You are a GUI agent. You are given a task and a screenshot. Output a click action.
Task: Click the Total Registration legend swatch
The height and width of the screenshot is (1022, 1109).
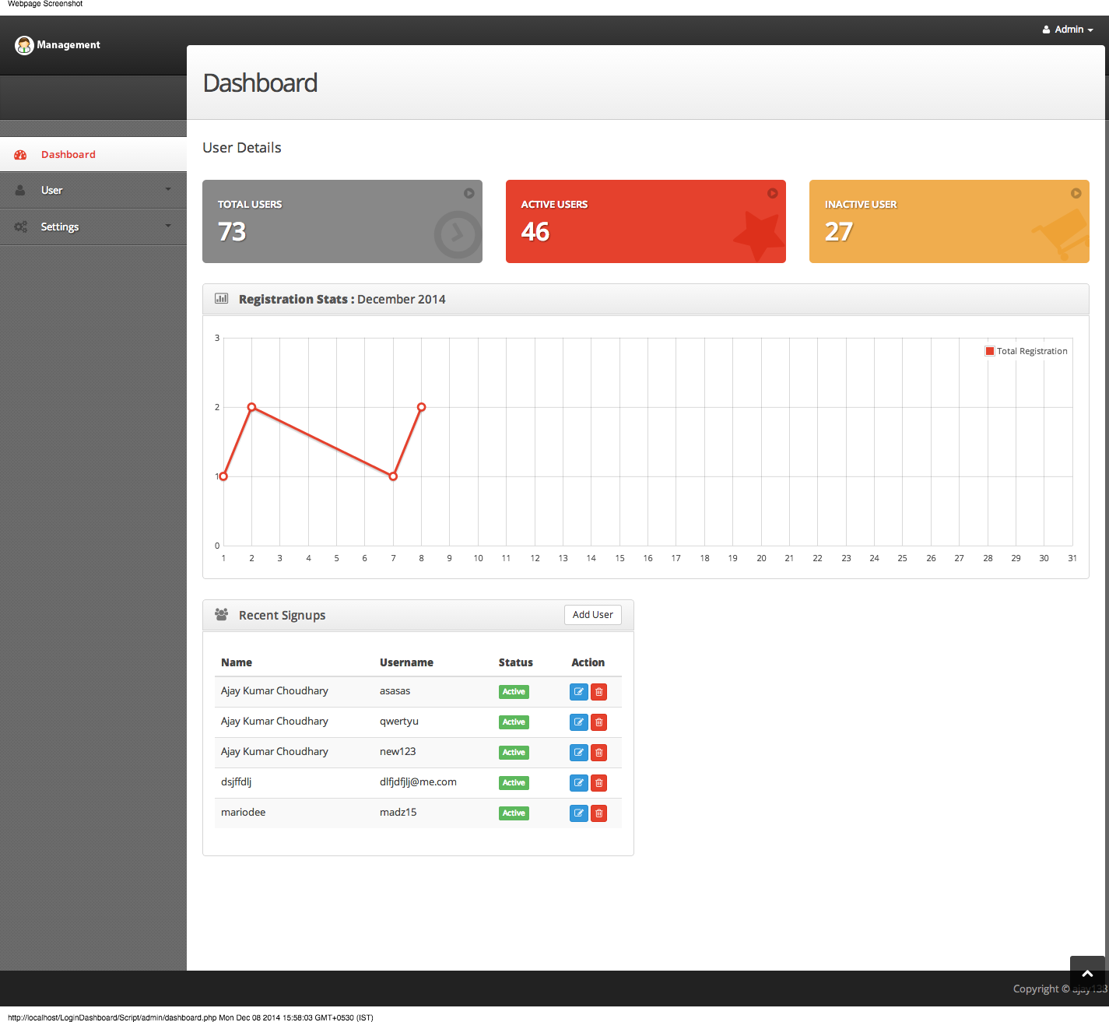989,350
